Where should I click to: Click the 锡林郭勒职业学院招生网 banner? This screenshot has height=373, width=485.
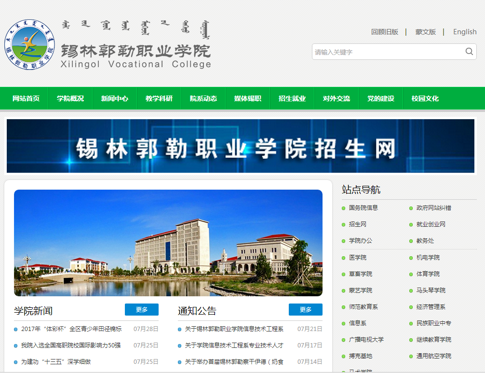coord(241,146)
